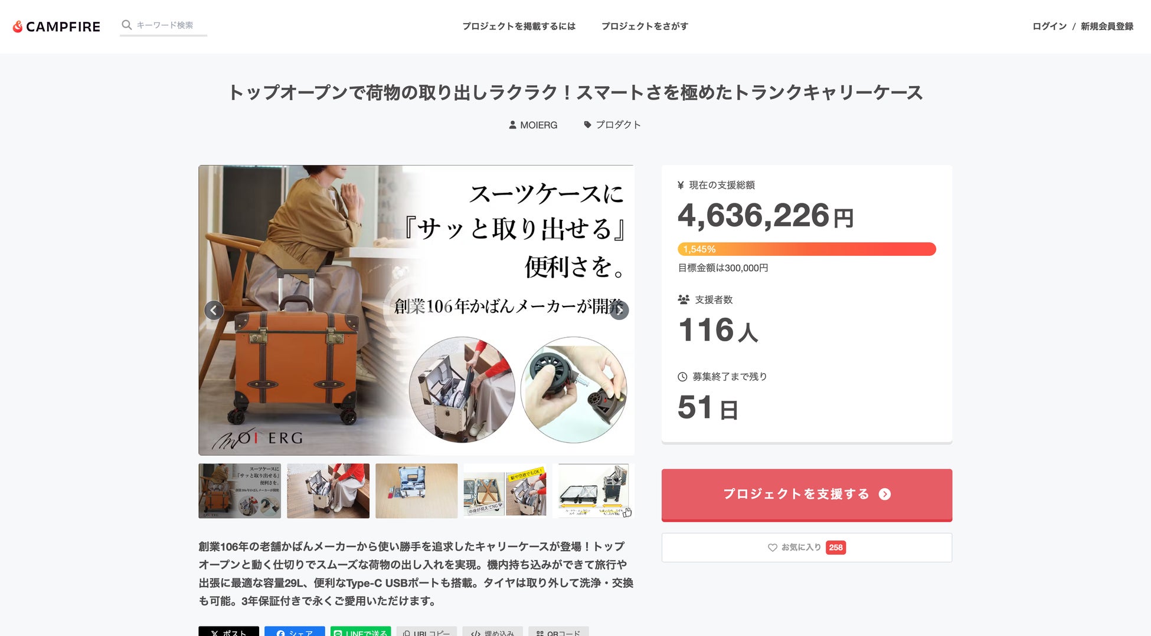Click the プロダクト category tag icon
This screenshot has width=1151, height=636.
587,125
